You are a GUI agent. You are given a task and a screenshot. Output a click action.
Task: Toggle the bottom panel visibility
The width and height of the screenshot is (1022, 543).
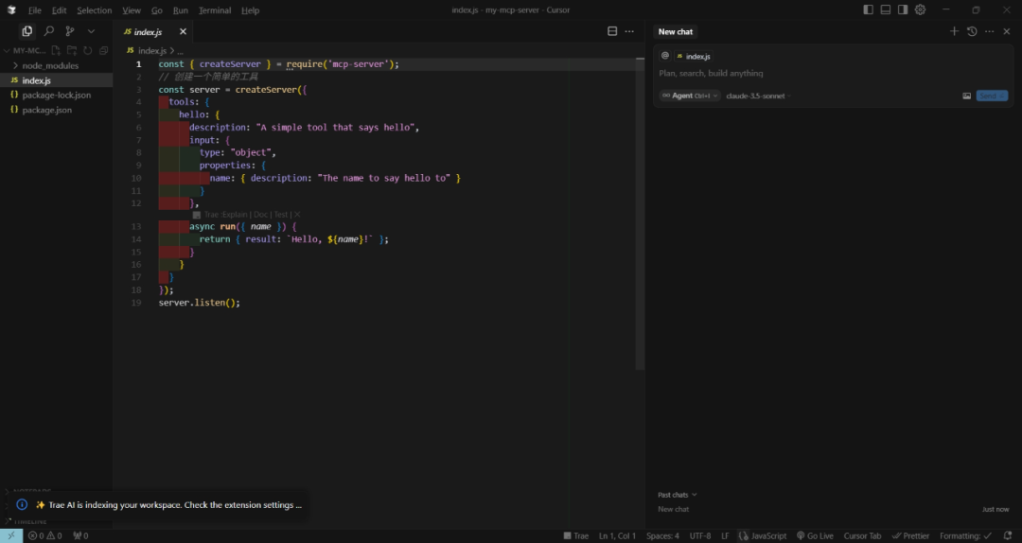[885, 9]
